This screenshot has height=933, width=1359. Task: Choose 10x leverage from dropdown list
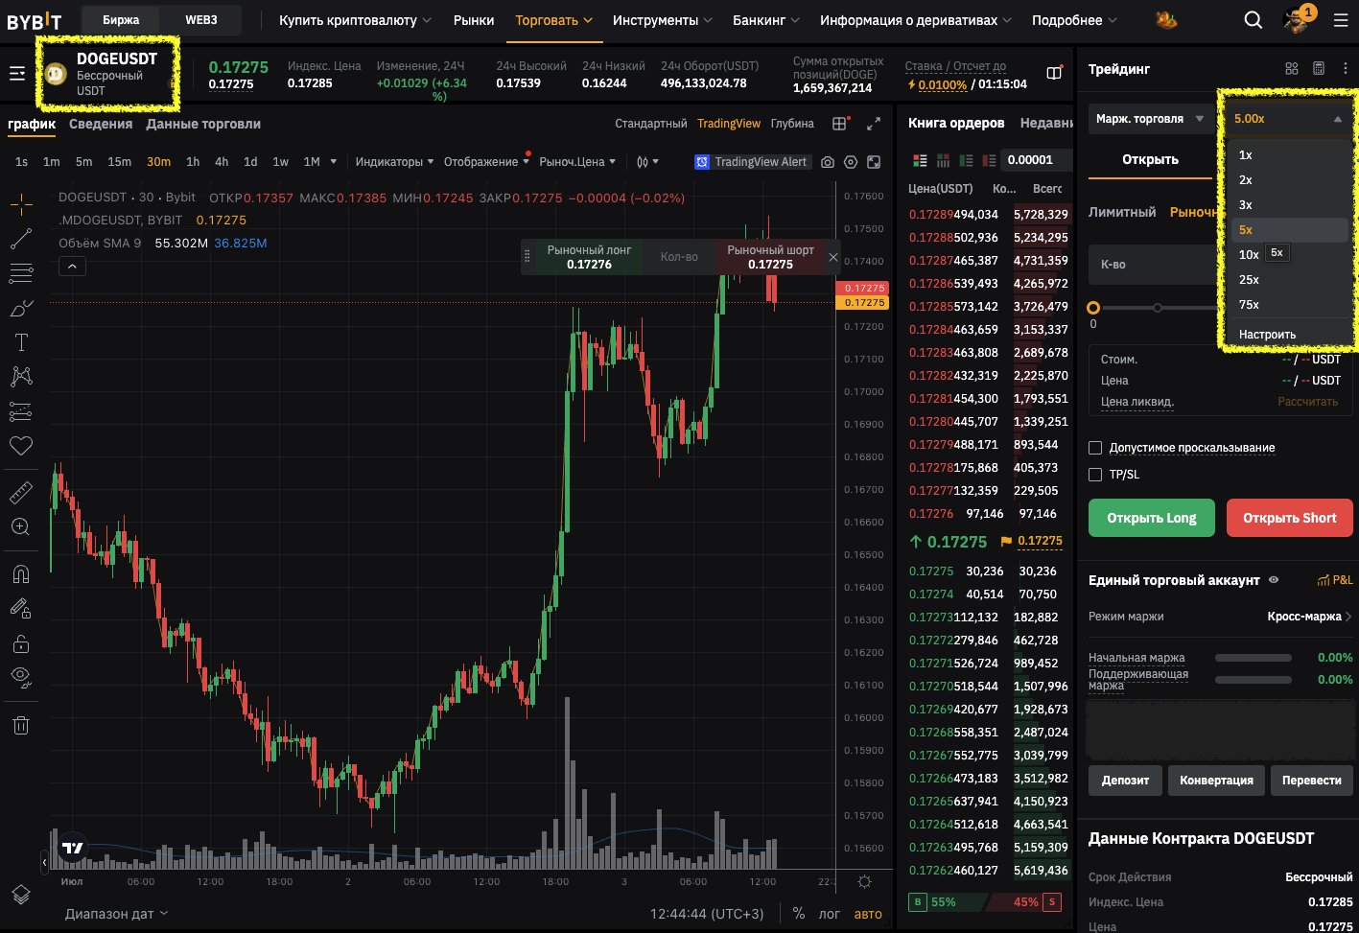click(1248, 254)
